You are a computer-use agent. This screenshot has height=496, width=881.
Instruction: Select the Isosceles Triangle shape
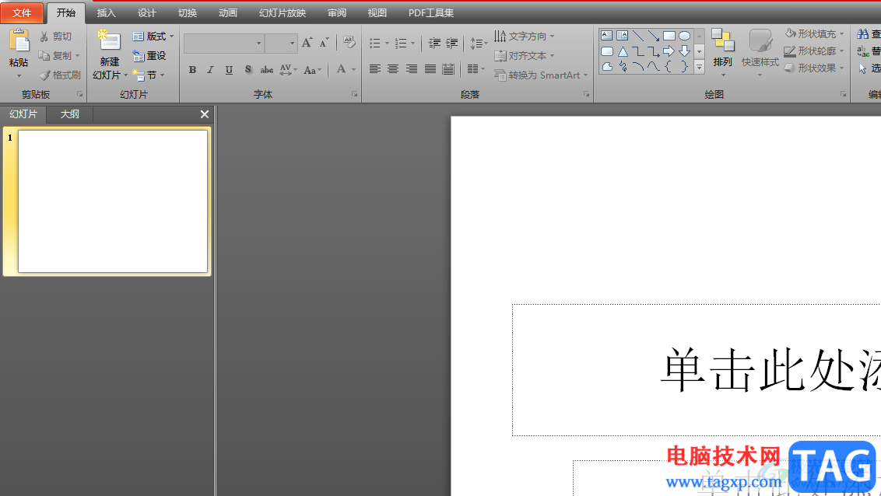click(x=622, y=51)
